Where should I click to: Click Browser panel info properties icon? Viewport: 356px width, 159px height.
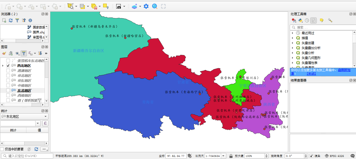30,20
